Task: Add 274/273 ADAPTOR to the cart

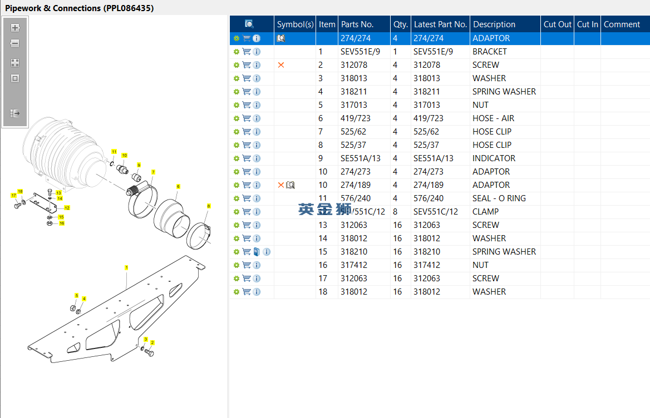Action: [247, 172]
